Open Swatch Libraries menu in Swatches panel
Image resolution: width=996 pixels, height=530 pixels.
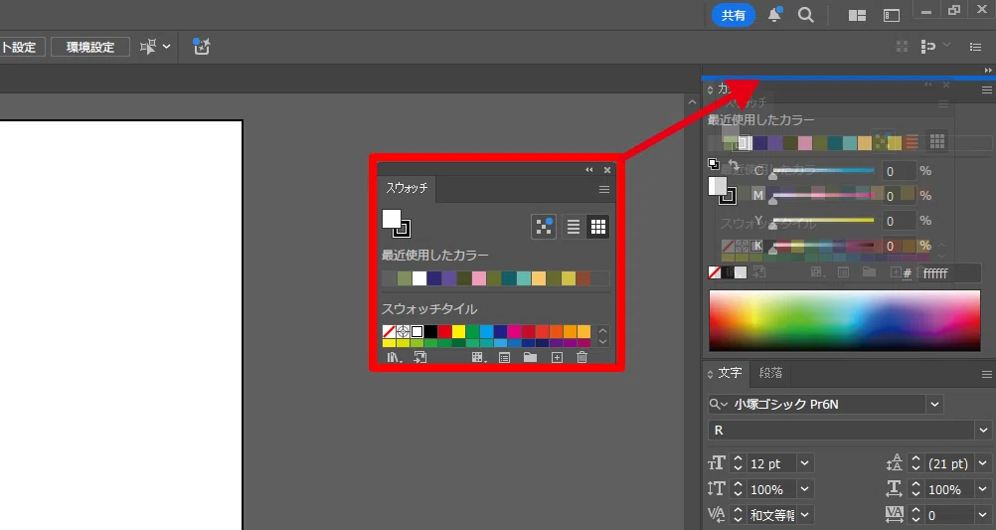[394, 358]
